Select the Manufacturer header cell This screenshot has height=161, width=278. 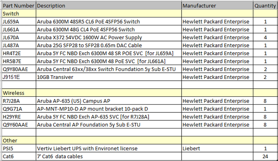click(x=217, y=6)
